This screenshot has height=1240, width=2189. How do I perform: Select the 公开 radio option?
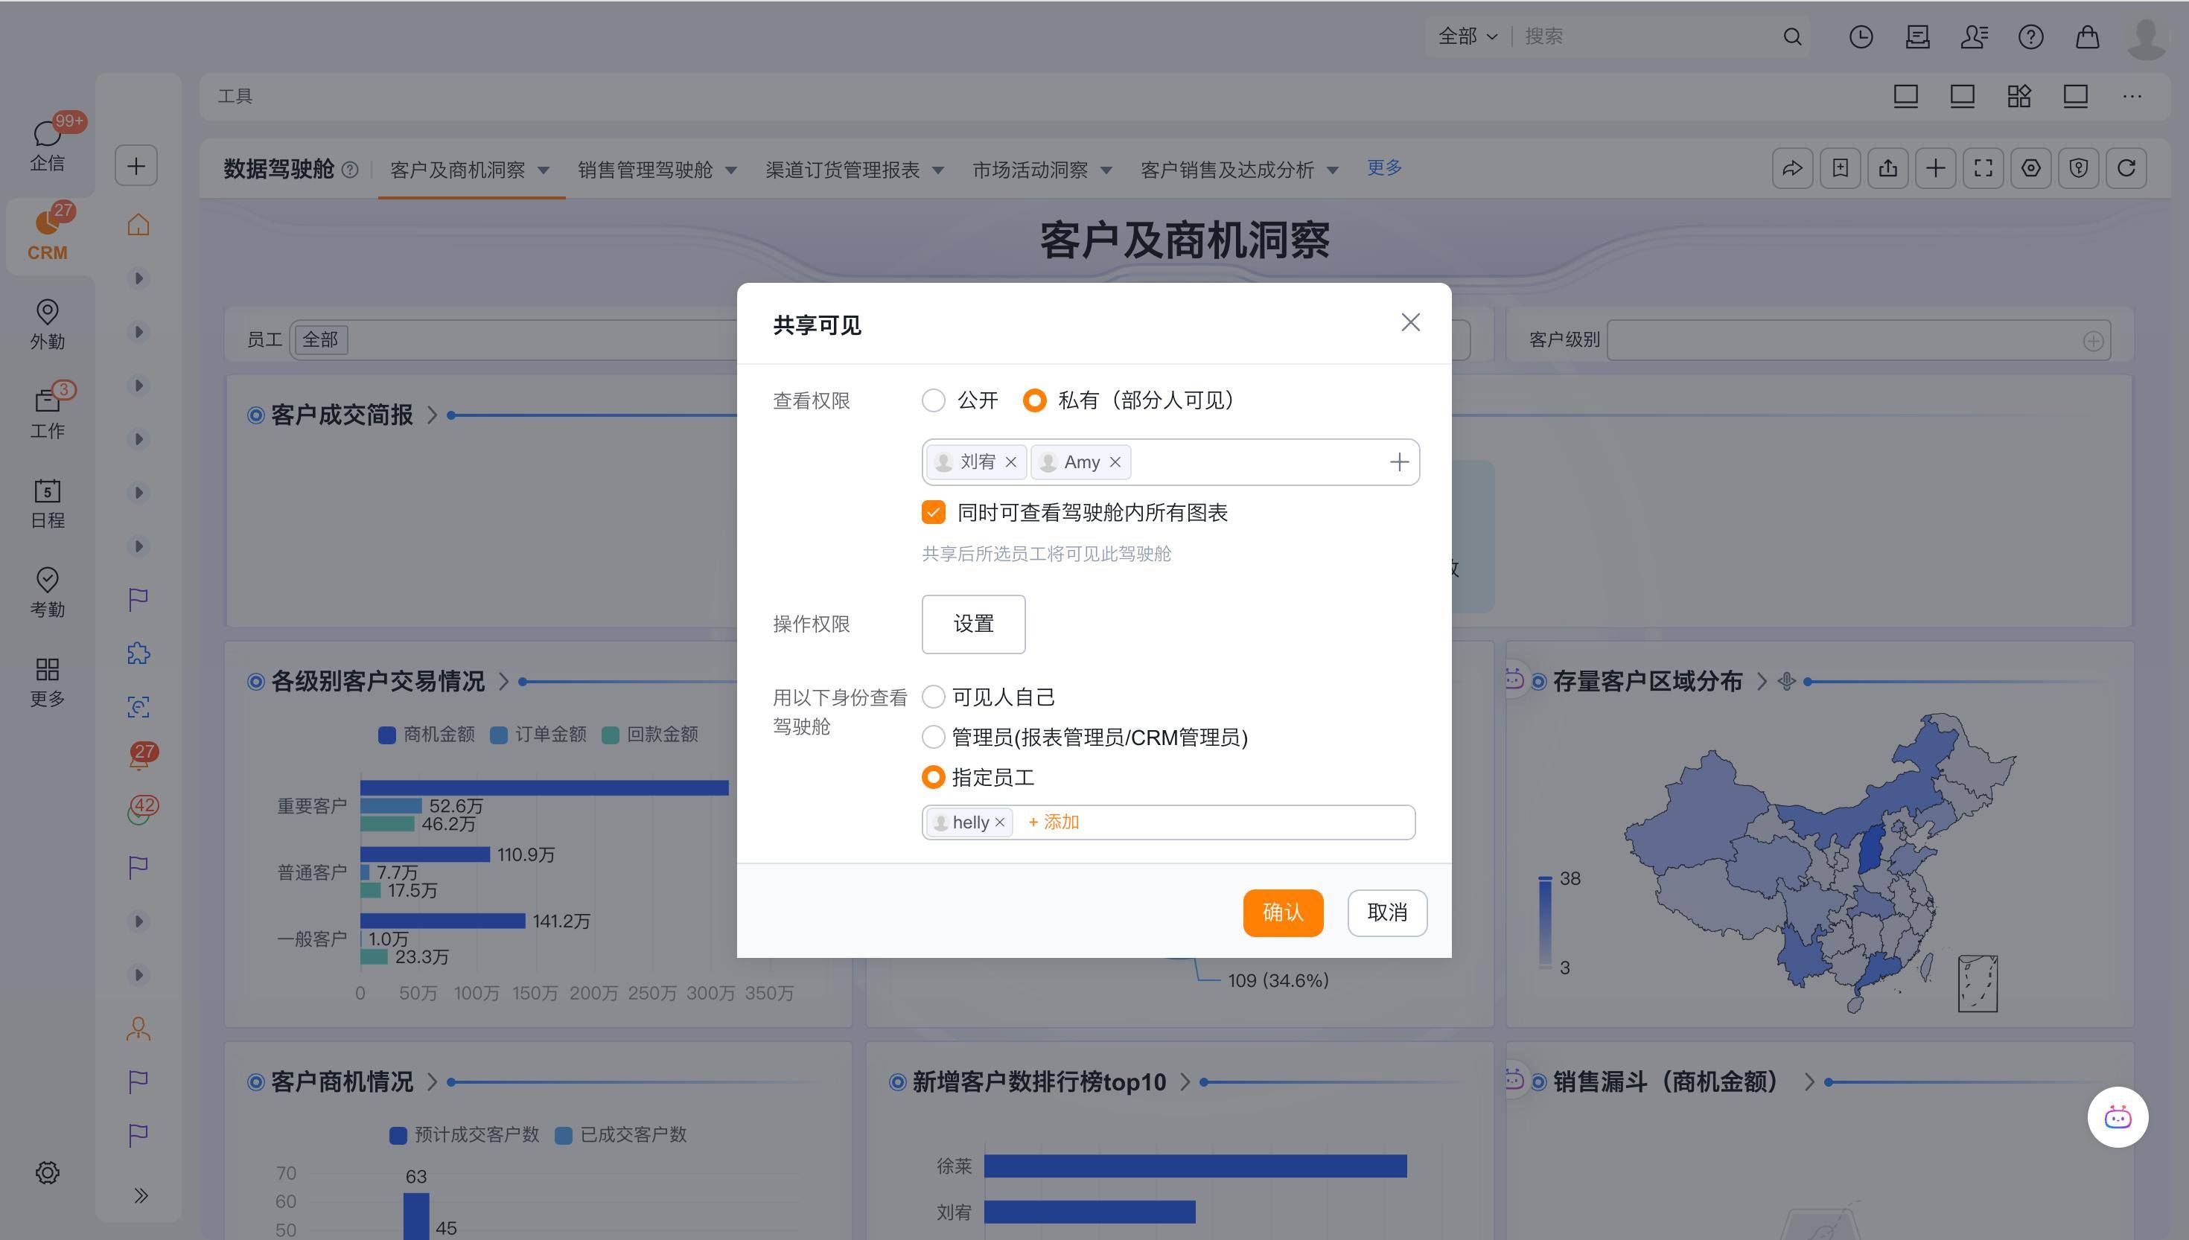pyautogui.click(x=934, y=400)
